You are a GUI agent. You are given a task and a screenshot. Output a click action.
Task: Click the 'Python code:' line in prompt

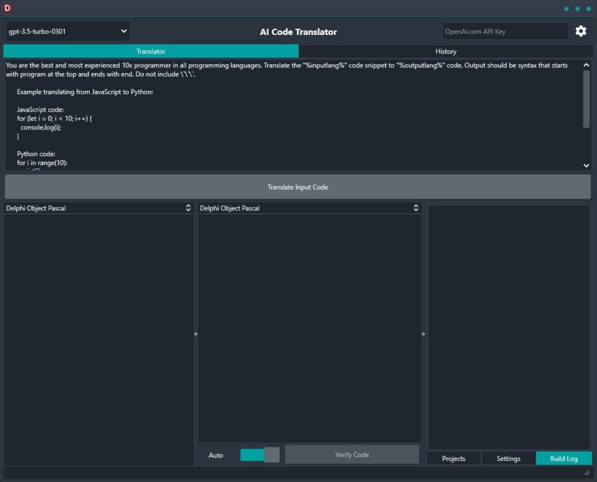(x=36, y=154)
